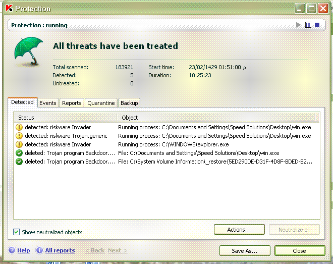
Task: Click the Total scanned value 183921
Action: (124, 67)
